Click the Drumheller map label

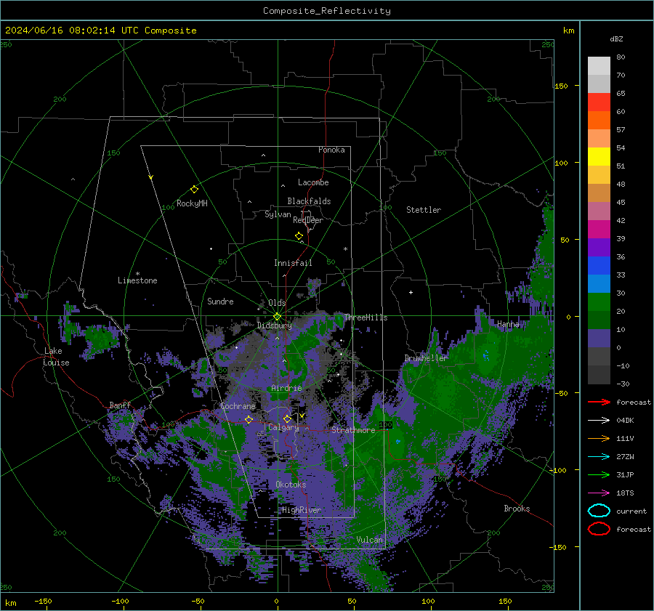coord(426,358)
